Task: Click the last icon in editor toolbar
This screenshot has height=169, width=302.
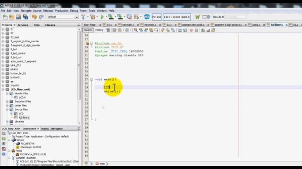Action: 213,30
